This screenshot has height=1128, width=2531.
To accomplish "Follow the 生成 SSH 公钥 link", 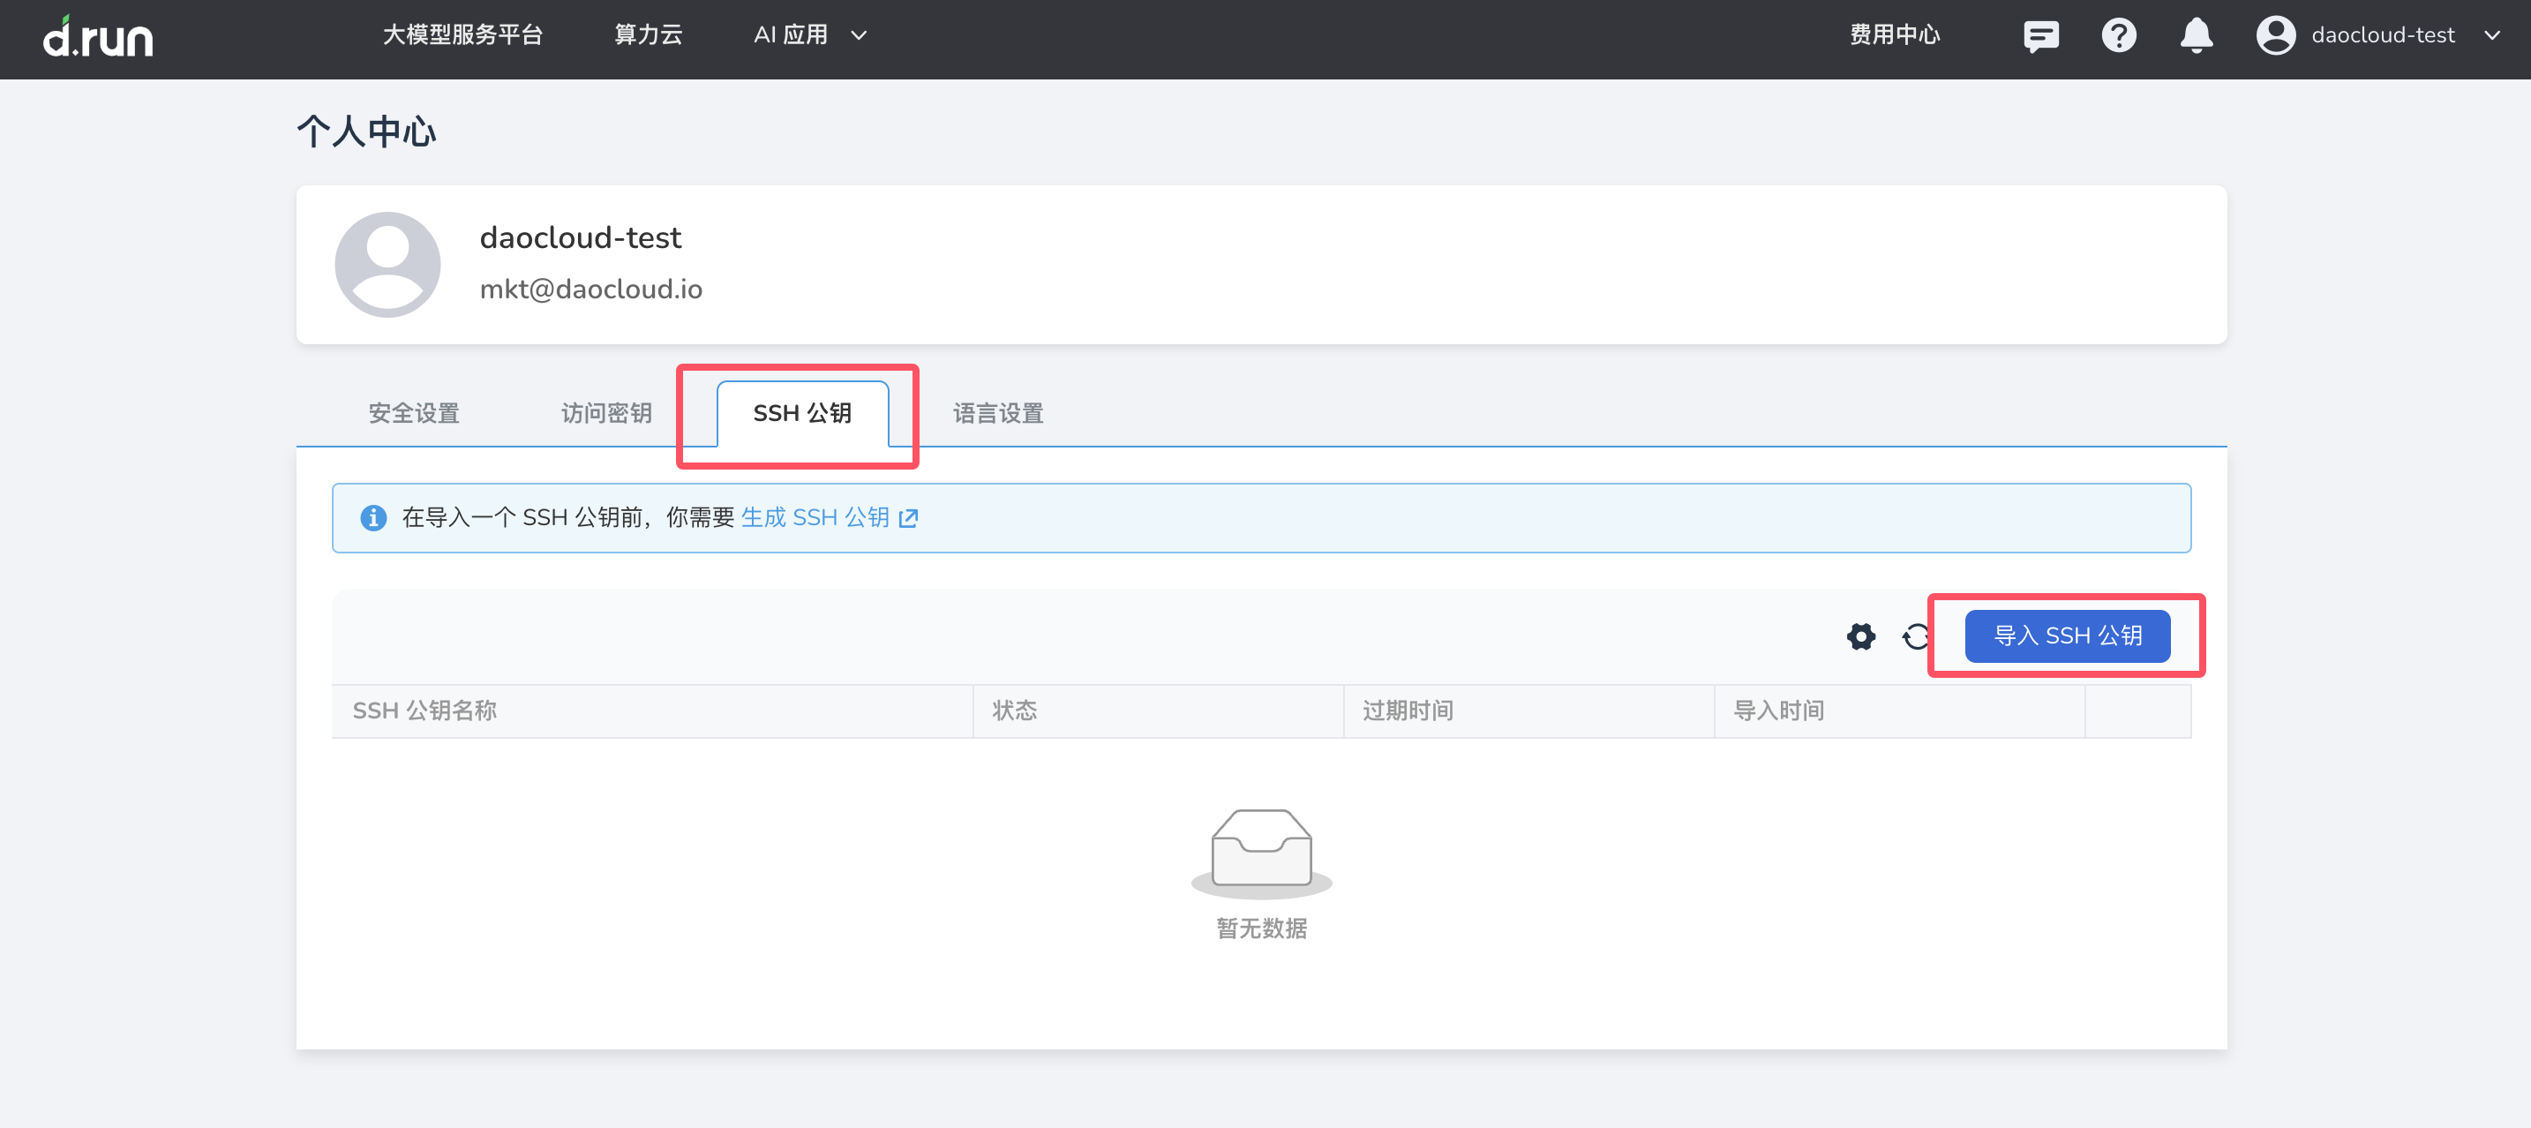I will [815, 518].
